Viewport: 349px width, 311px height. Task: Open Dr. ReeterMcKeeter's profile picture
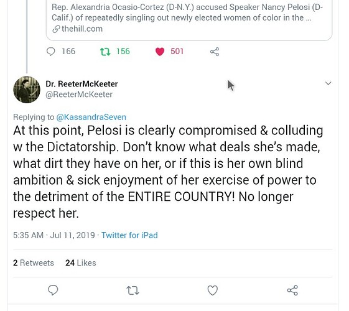click(27, 90)
